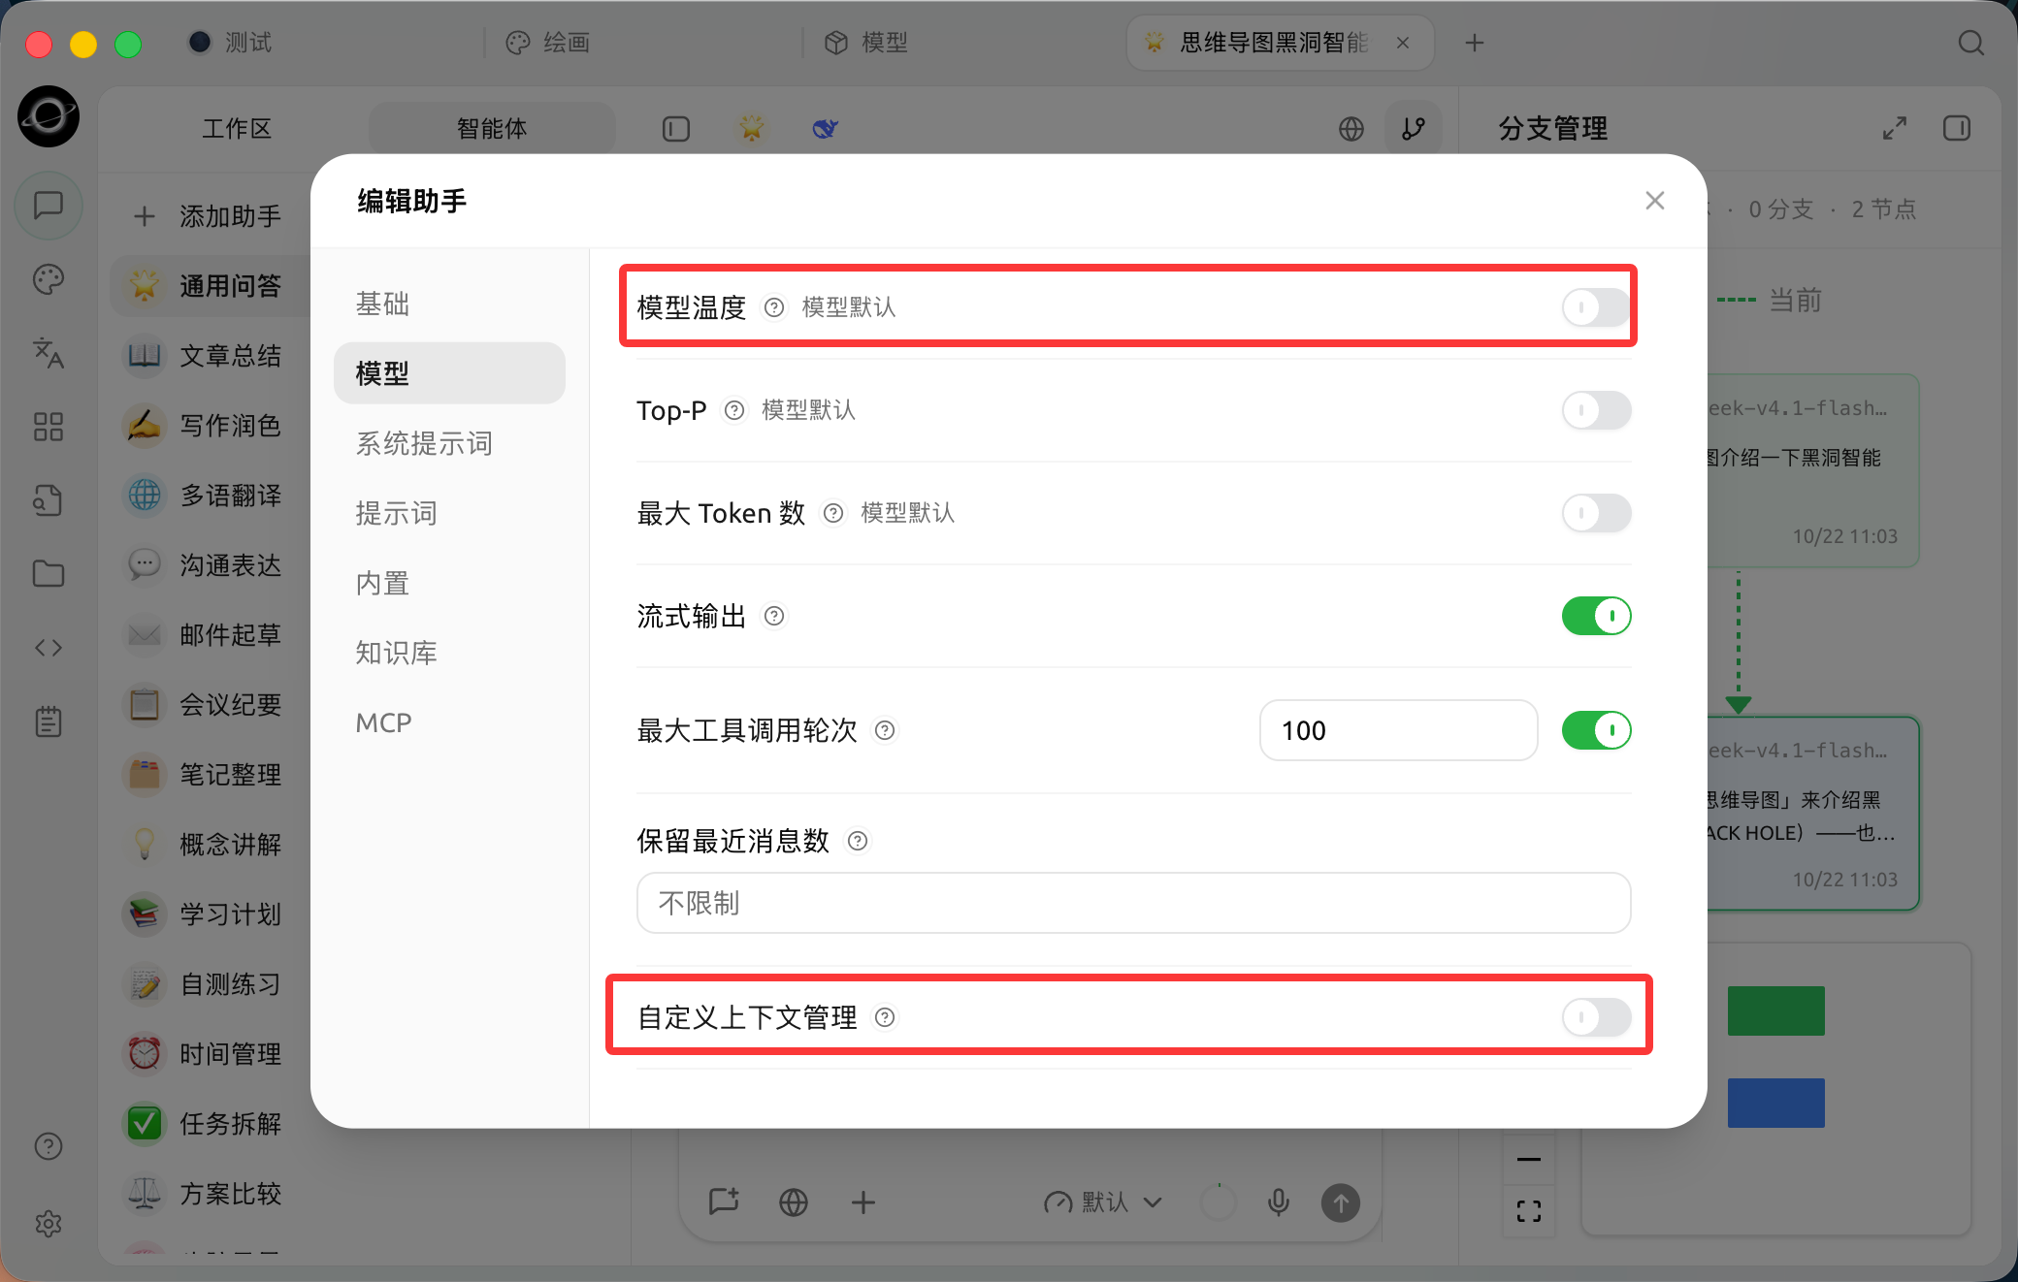Show help for 模型温度
The height and width of the screenshot is (1282, 2018).
[x=774, y=307]
